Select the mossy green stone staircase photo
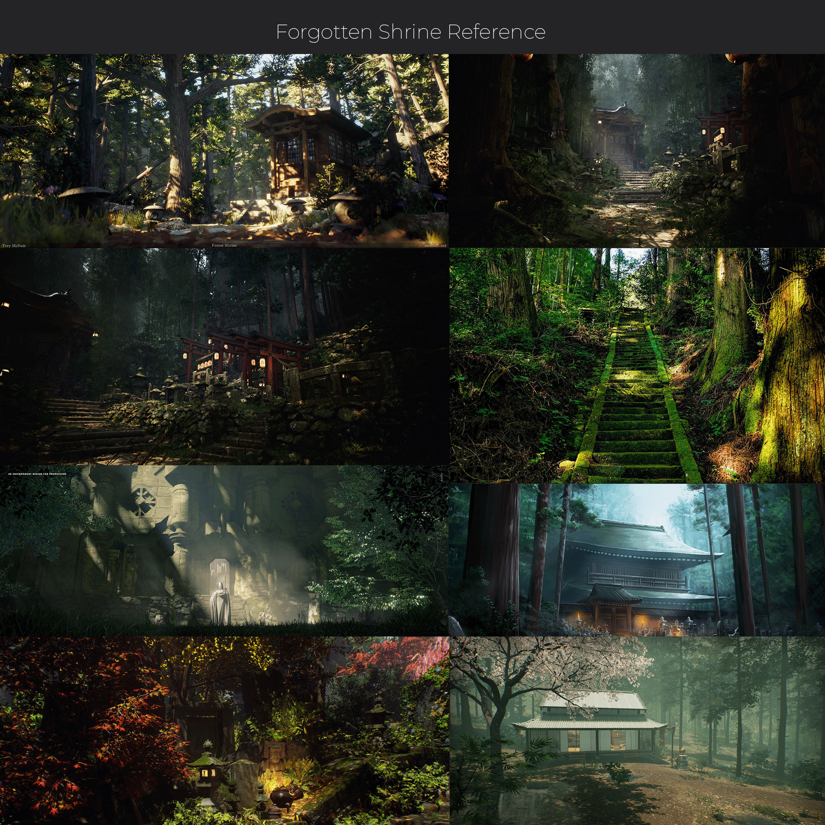 [637, 365]
